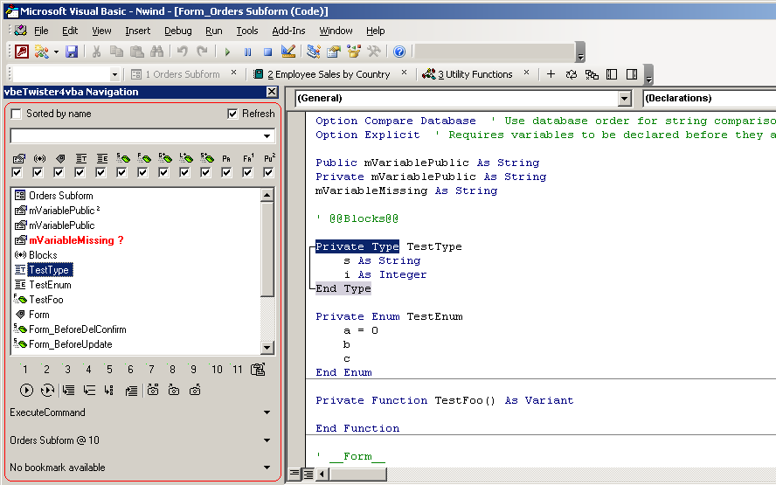Click the code pane horizontal scroll left arrow
776x485 pixels.
coord(322,475)
